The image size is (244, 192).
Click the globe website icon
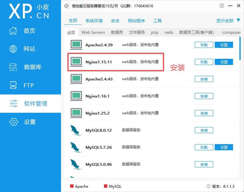13,49
